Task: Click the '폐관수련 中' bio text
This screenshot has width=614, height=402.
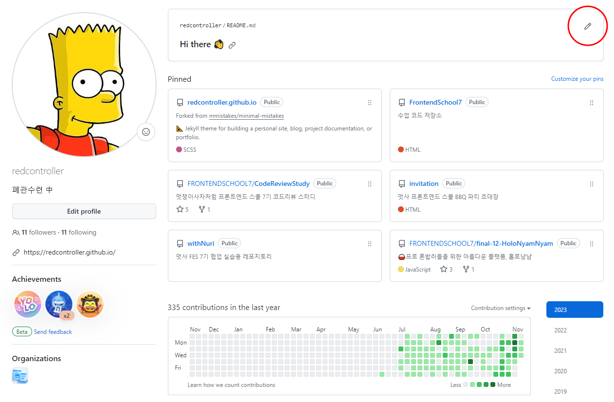Action: pyautogui.click(x=33, y=190)
